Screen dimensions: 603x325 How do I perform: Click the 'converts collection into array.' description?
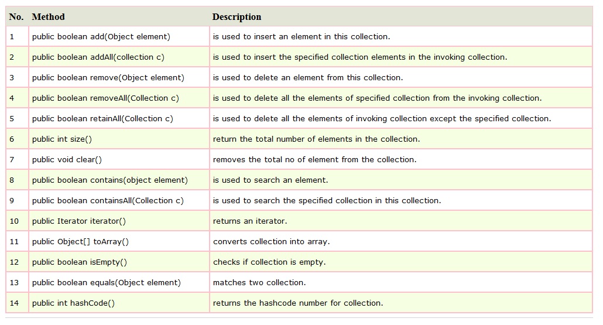pyautogui.click(x=271, y=242)
